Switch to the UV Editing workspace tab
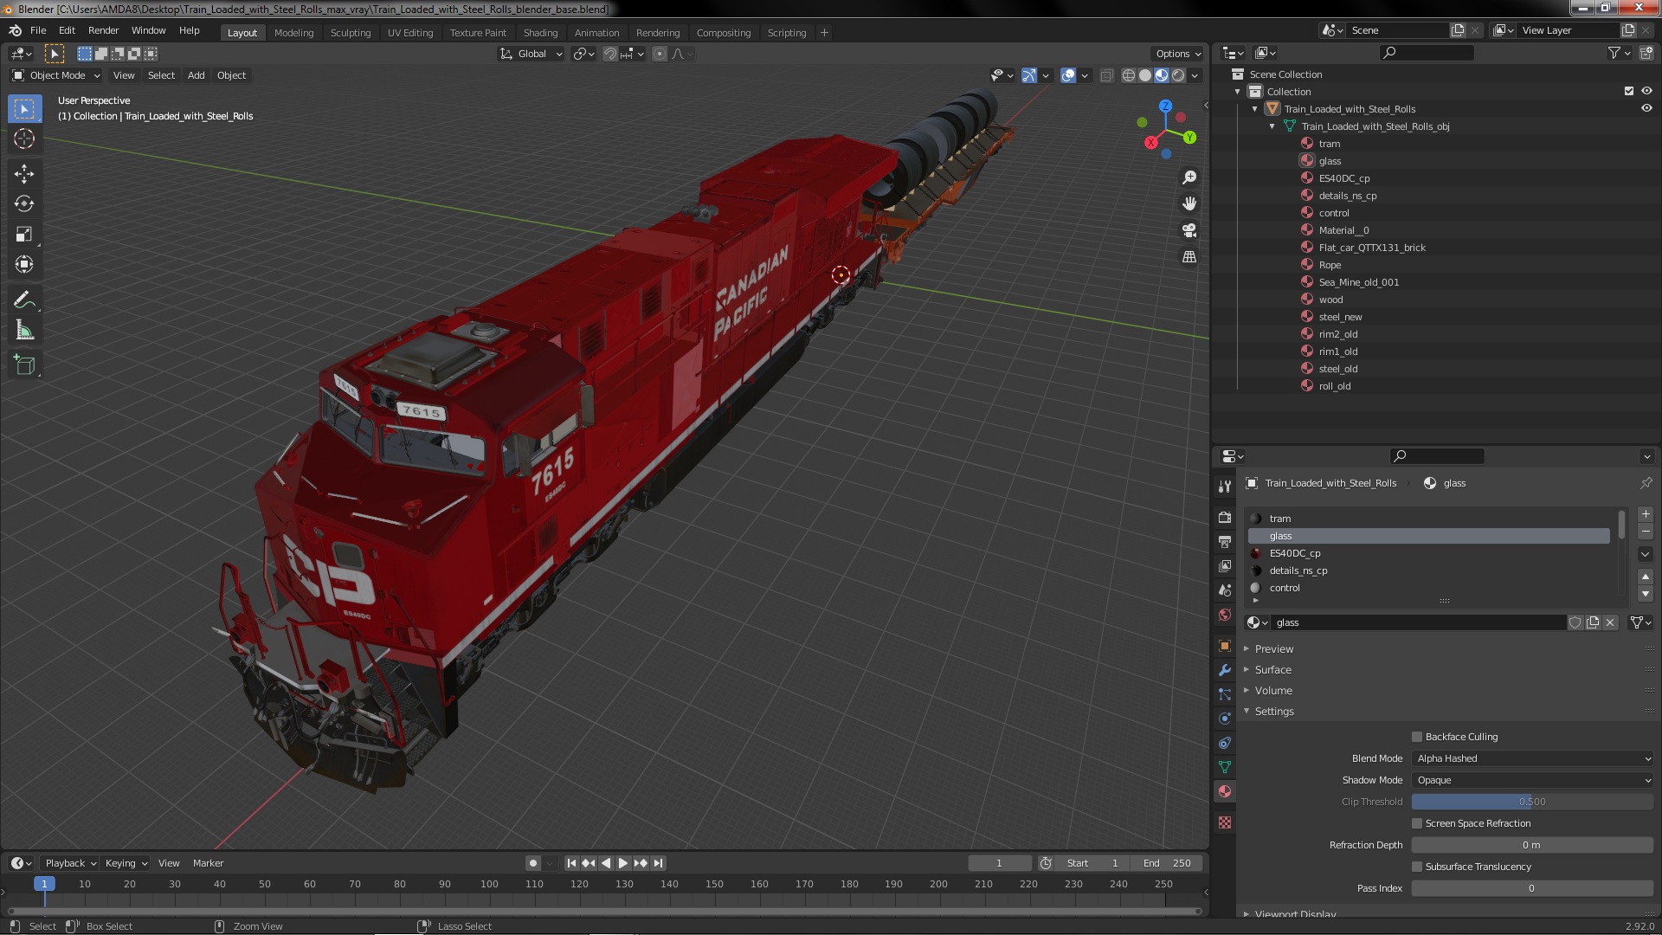Viewport: 1662px width, 935px height. point(410,33)
